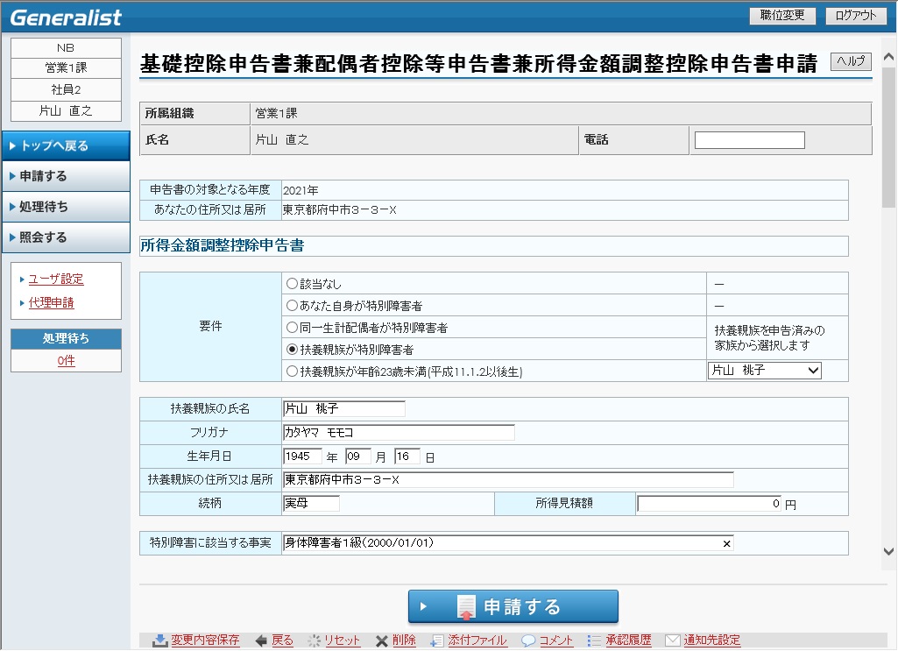This screenshot has width=898, height=651.
Task: Expand the 申請する sidebar menu
Action: click(66, 176)
